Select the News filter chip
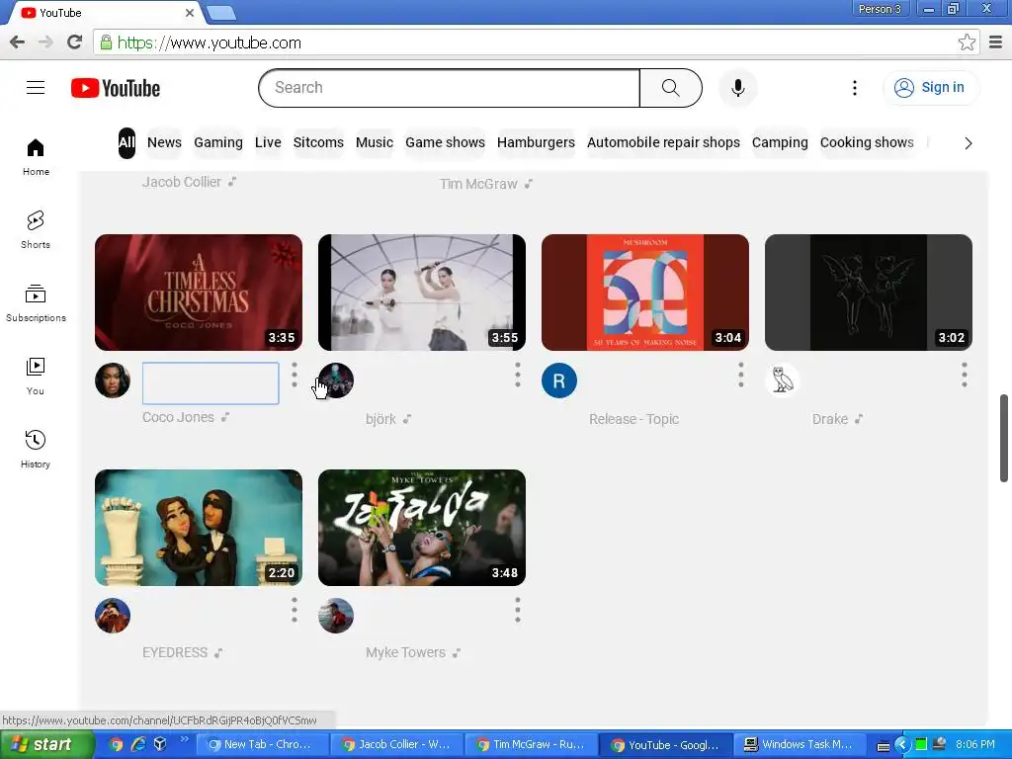Image resolution: width=1012 pixels, height=759 pixels. pos(165,142)
